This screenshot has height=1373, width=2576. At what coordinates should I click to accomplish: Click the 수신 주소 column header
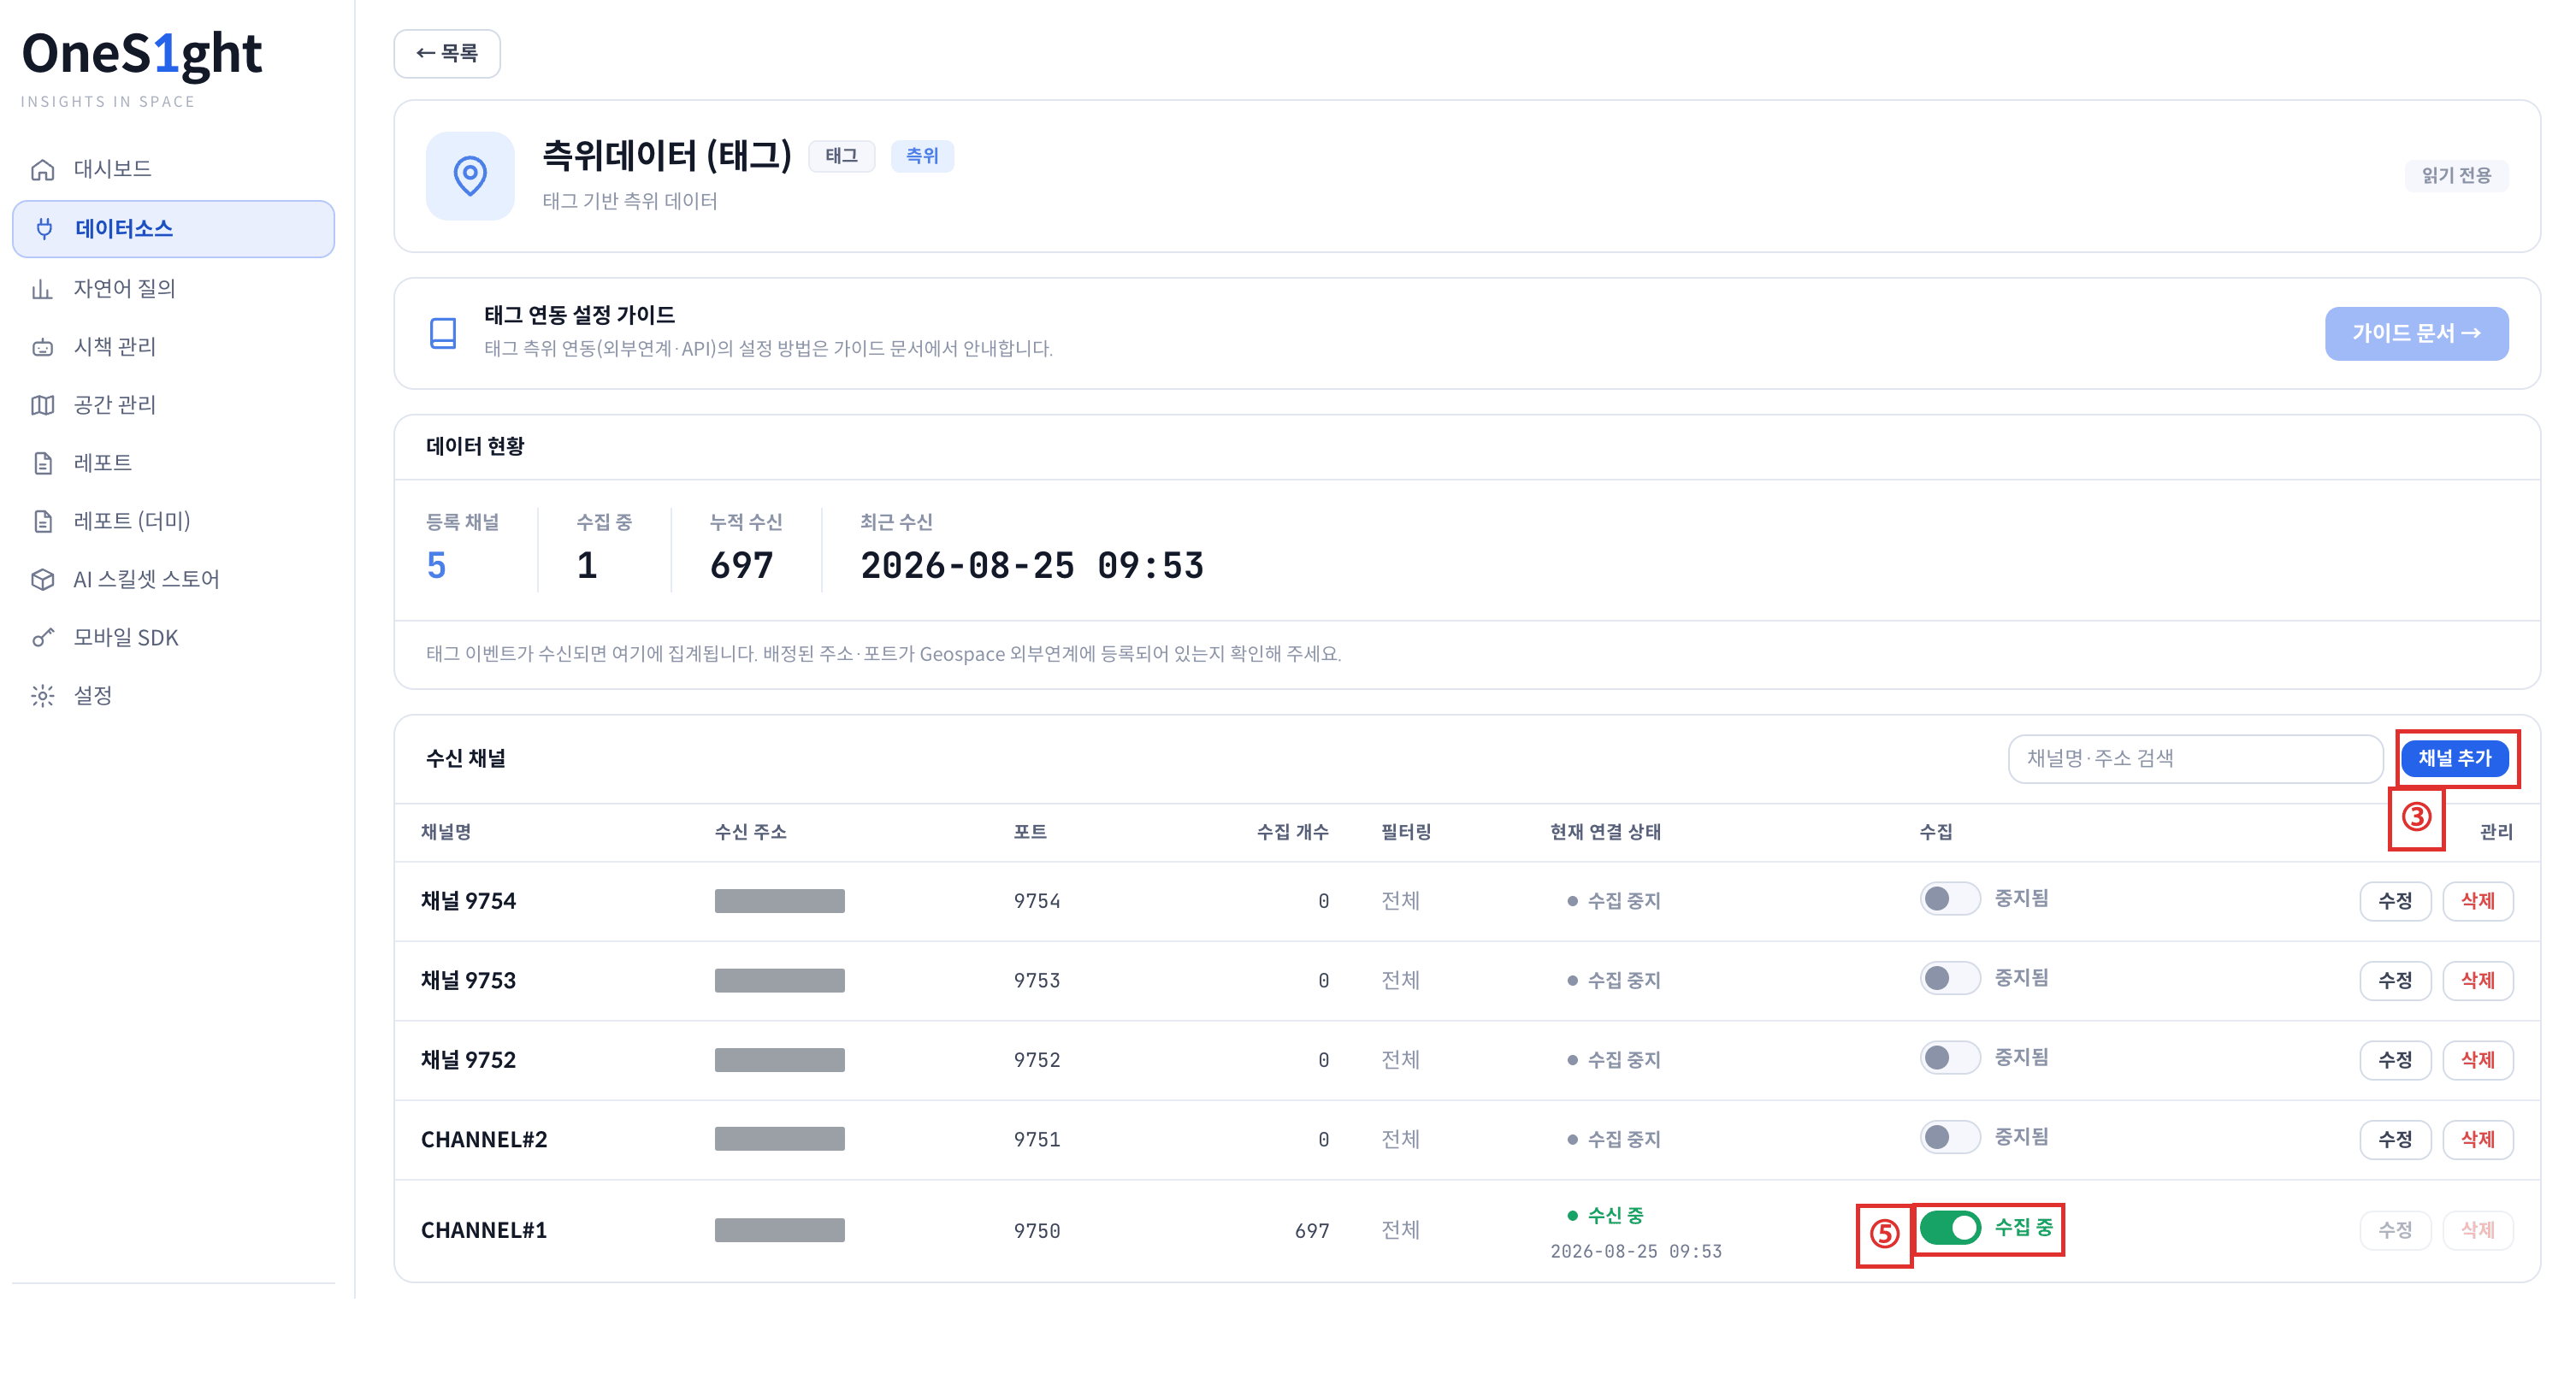[750, 831]
